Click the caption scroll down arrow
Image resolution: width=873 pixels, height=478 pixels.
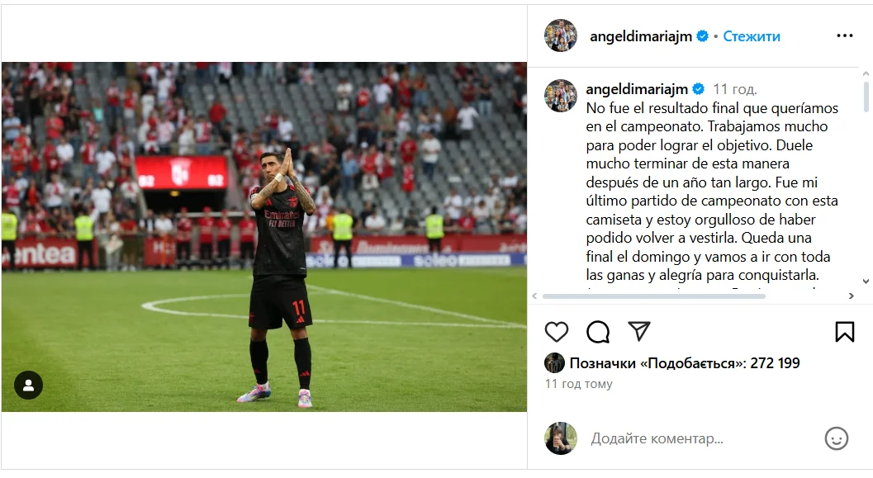point(866,282)
